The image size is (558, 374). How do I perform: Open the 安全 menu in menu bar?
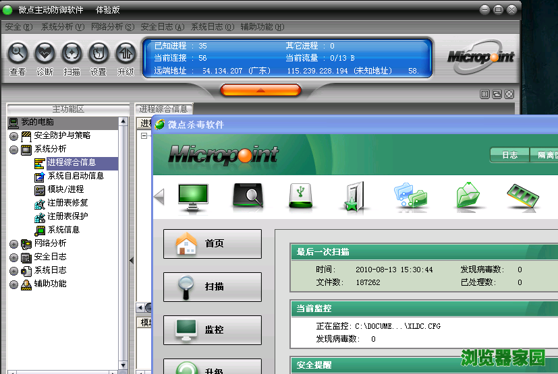point(18,27)
